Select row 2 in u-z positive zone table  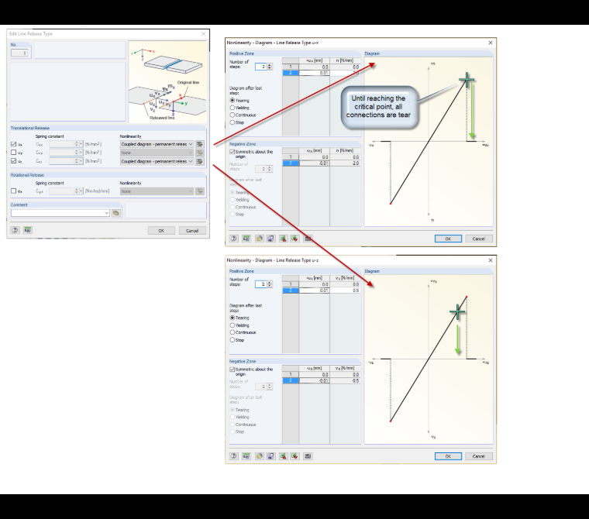291,290
